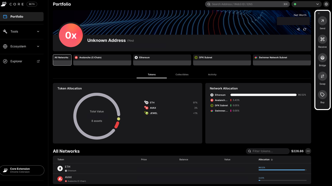Screen dimensions: 332x186
Task: Click the share icon under Net Worth
Action: tap(298, 29)
